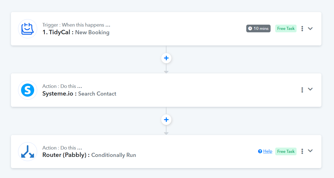The image size is (334, 178).
Task: Expand the Router Conditionally Run step
Action: 310,151
